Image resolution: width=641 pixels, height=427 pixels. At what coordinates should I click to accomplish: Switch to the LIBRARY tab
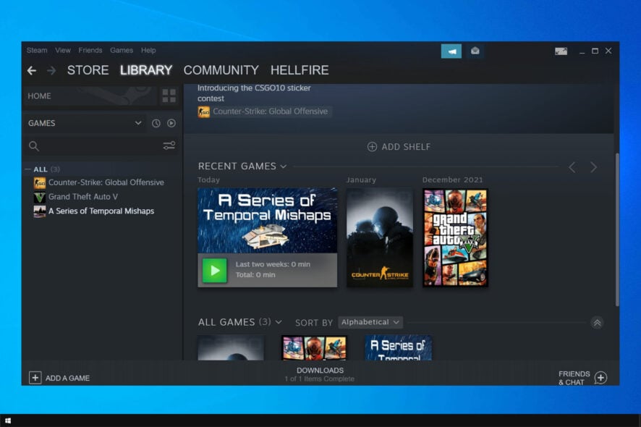click(146, 70)
